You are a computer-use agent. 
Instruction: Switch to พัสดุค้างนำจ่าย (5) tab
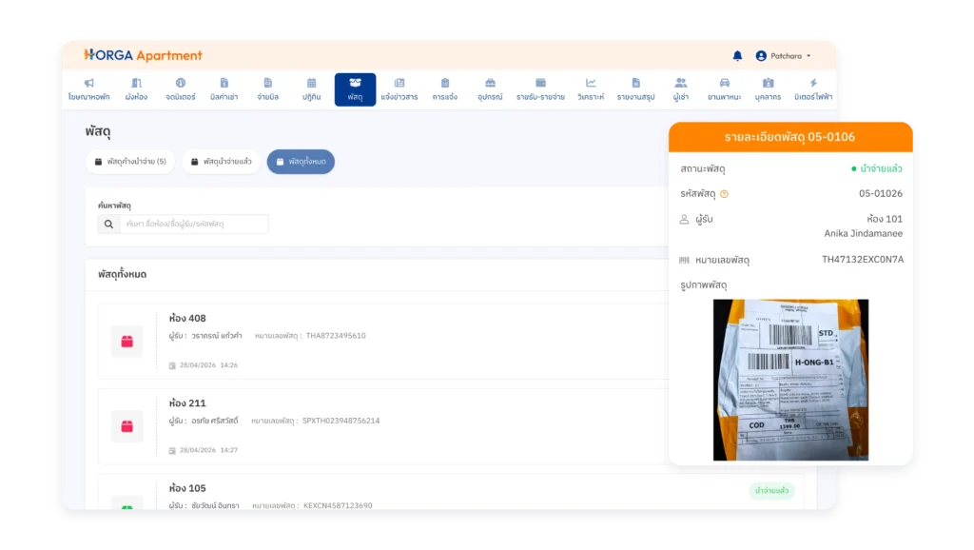coord(130,162)
